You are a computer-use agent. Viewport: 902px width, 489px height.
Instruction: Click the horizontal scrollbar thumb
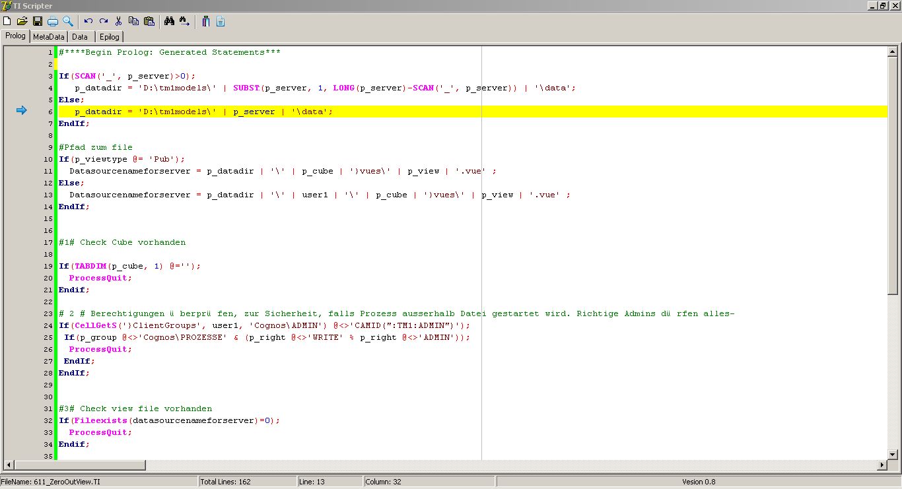79,465
